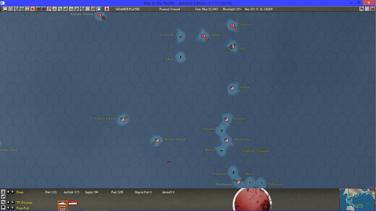This screenshot has height=211, width=376.
Task: Click the 'Fusan Fort' unit link
Action: pos(23,208)
